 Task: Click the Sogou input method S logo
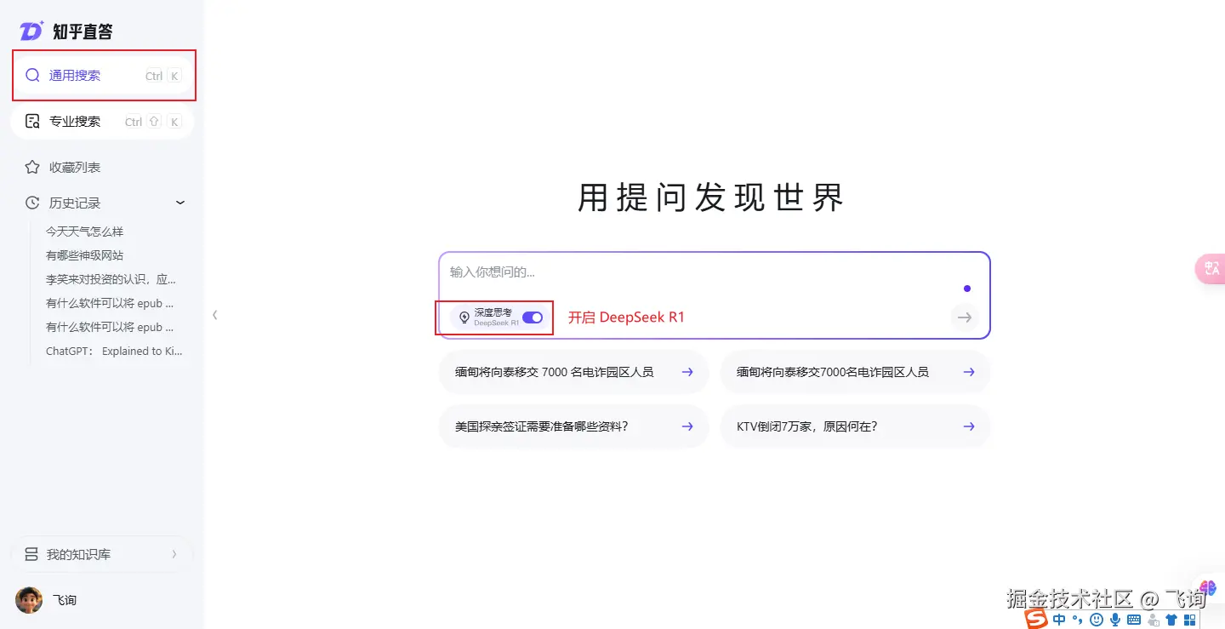coord(1036,620)
